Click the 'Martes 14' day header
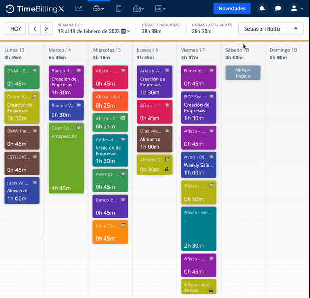Screen dimensions: 310x298 [x=60, y=50]
